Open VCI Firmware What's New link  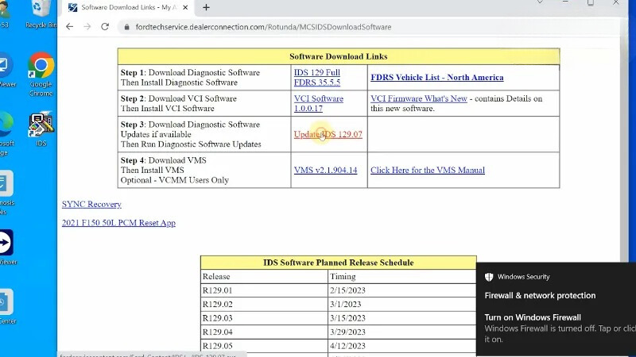[419, 98]
